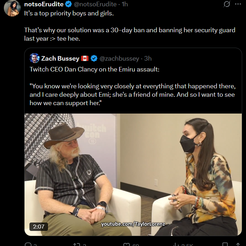Image resolution: width=246 pixels, height=246 pixels.
Task: Open the Grok explain-post icon
Action: pos(227,4)
